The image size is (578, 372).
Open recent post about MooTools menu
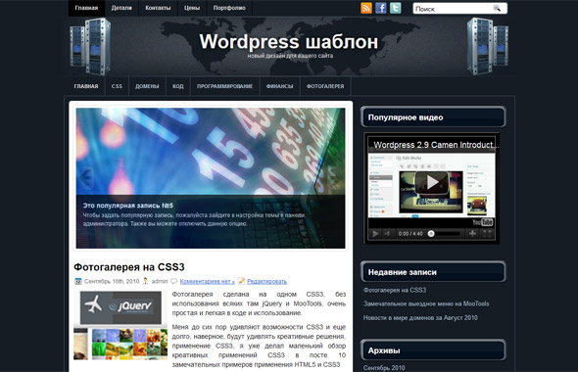coord(426,303)
